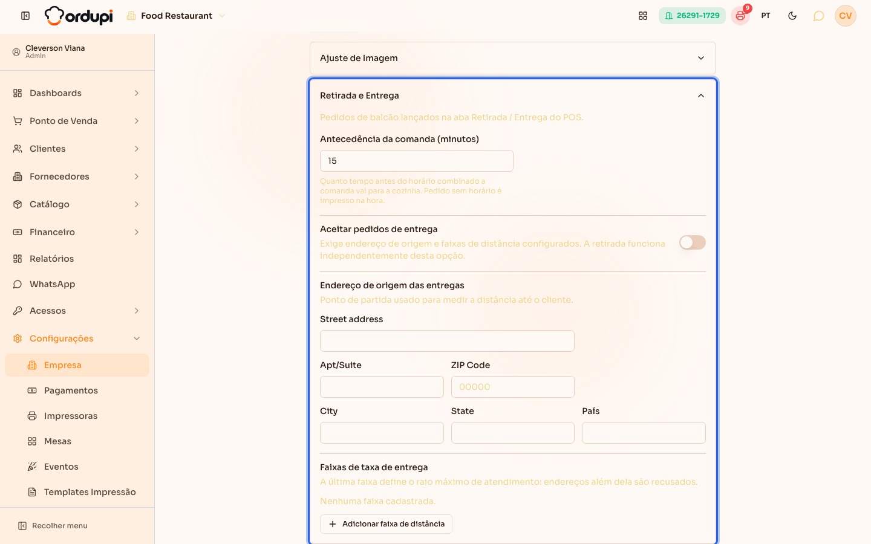Open the Catálogo menu item
This screenshot has width=871, height=544.
pyautogui.click(x=77, y=204)
